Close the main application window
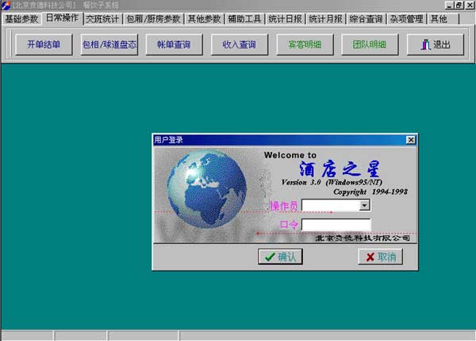This screenshot has width=476, height=341. 470,5
